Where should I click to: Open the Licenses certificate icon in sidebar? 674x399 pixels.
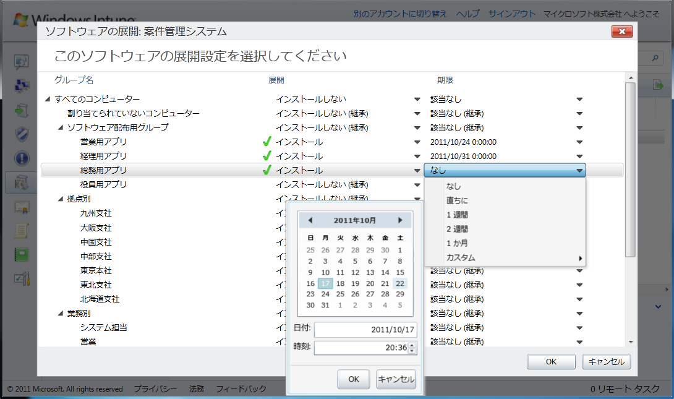(22, 207)
